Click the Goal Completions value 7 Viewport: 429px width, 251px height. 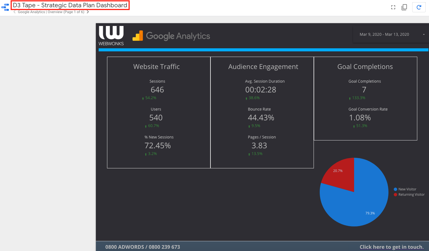click(x=364, y=90)
